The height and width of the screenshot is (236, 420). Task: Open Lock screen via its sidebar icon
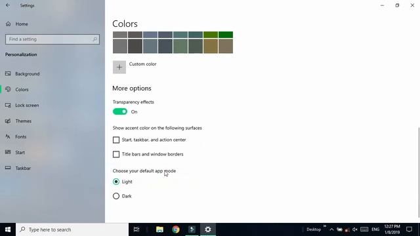8,105
